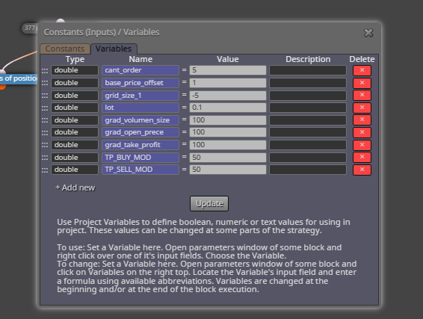
Task: Grab drag handle of TP_SELL_MOD row
Action: click(45, 170)
